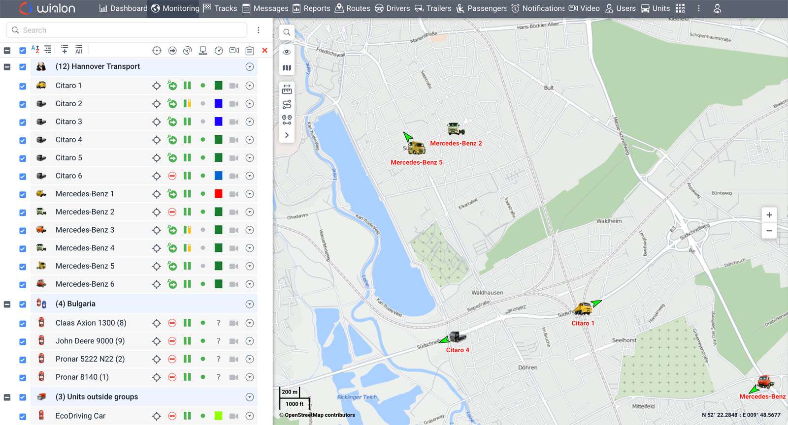Click the map search magnifier icon
Screen dimensions: 788x425
coord(287,32)
